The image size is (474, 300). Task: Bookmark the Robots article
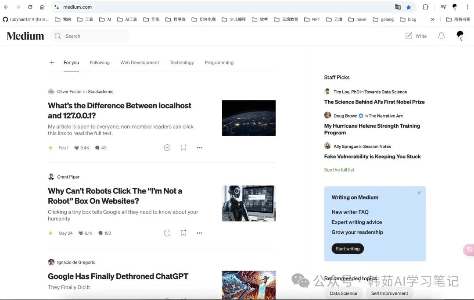[x=183, y=233]
